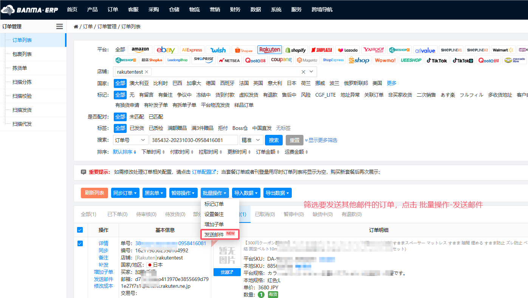
Task: Open the 订单号 search type dropdown
Action: click(130, 140)
